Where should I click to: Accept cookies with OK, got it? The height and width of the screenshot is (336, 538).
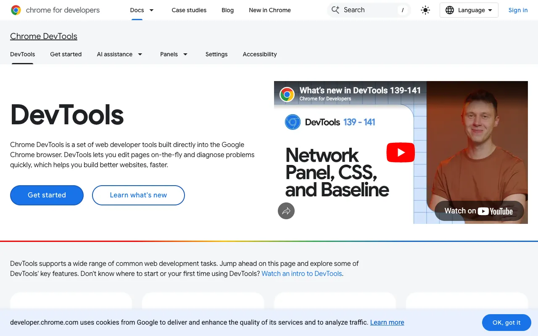point(506,323)
